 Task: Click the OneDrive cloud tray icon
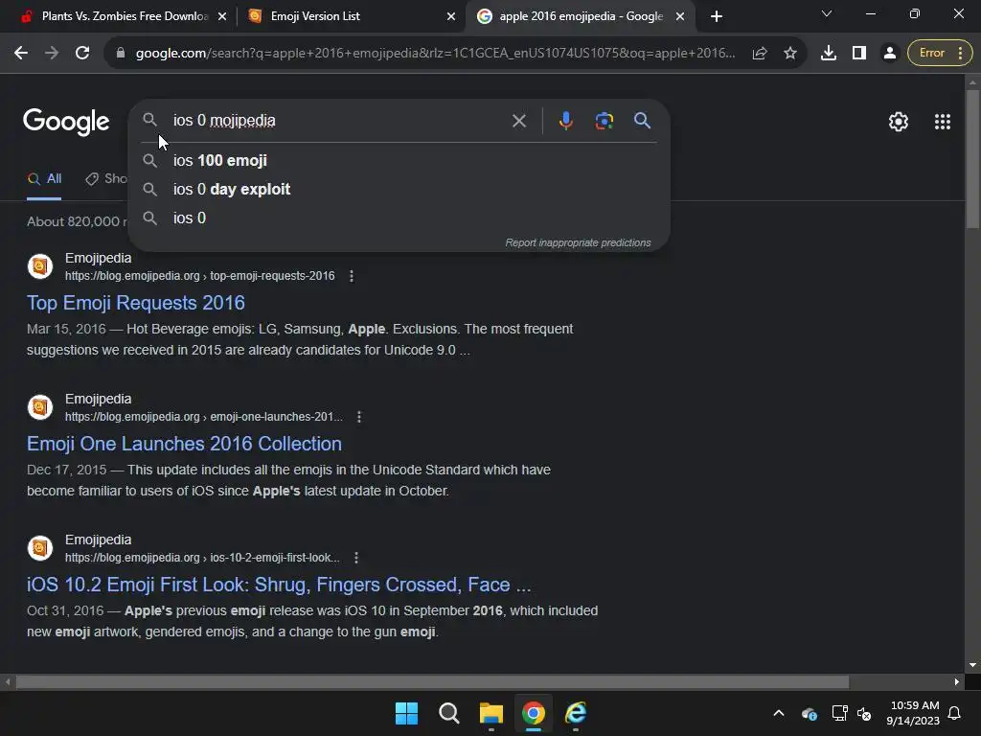810,713
